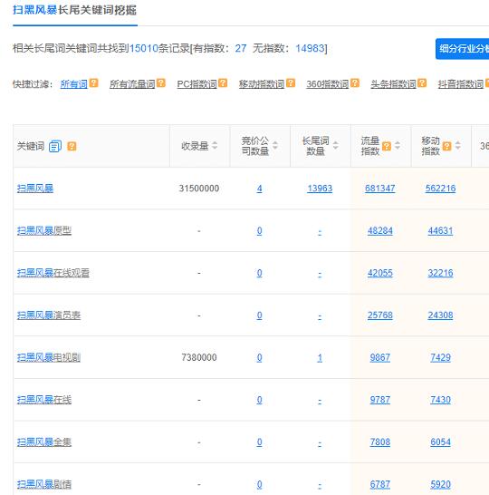The height and width of the screenshot is (495, 489).
Task: Click 有指数 count 27
Action: point(241,48)
